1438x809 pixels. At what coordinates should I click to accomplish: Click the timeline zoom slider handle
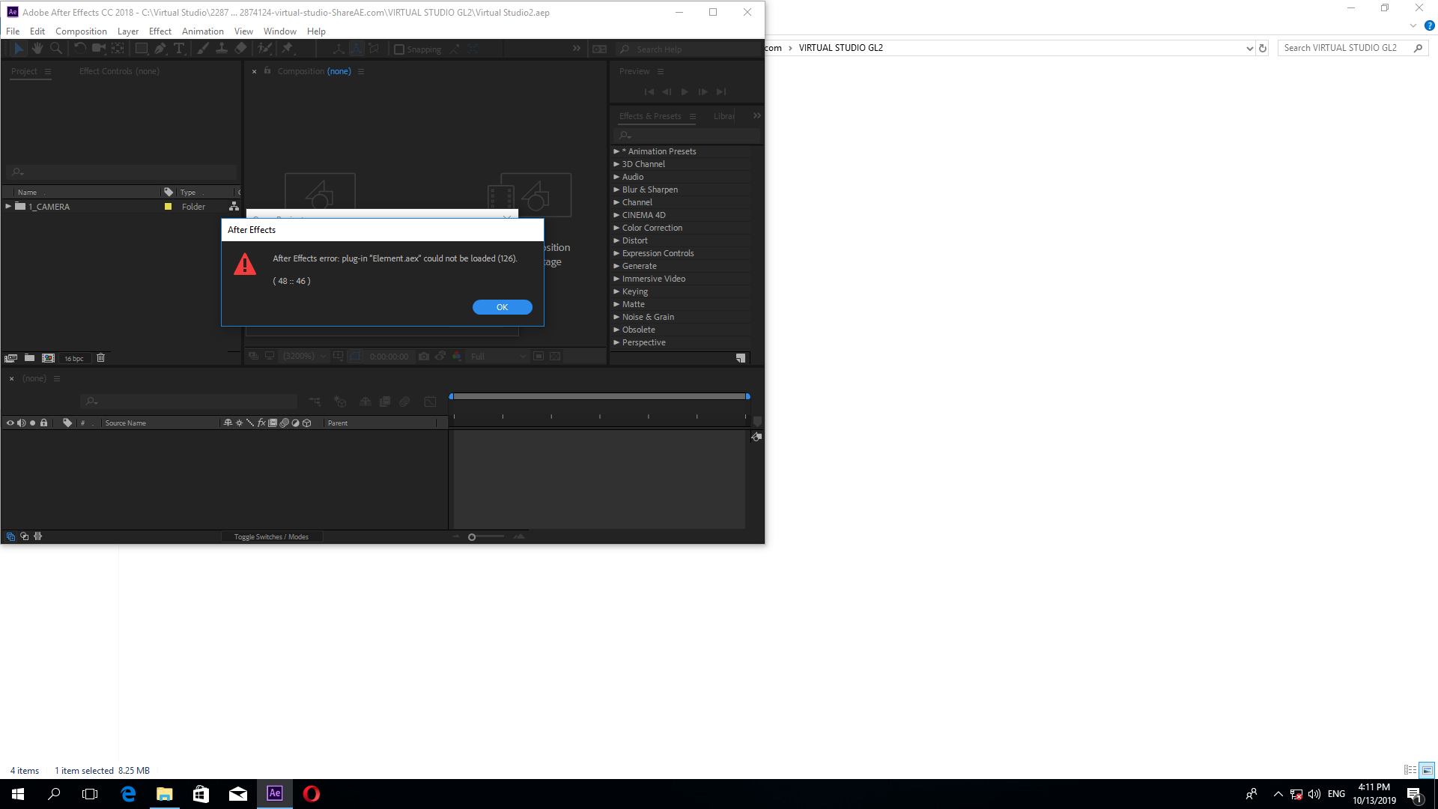[471, 537]
